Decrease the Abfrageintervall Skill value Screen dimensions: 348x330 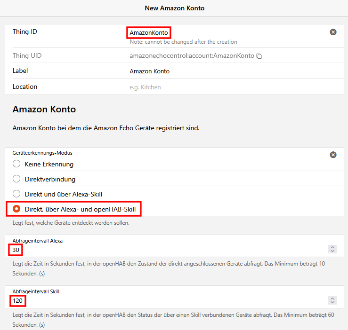332,302
